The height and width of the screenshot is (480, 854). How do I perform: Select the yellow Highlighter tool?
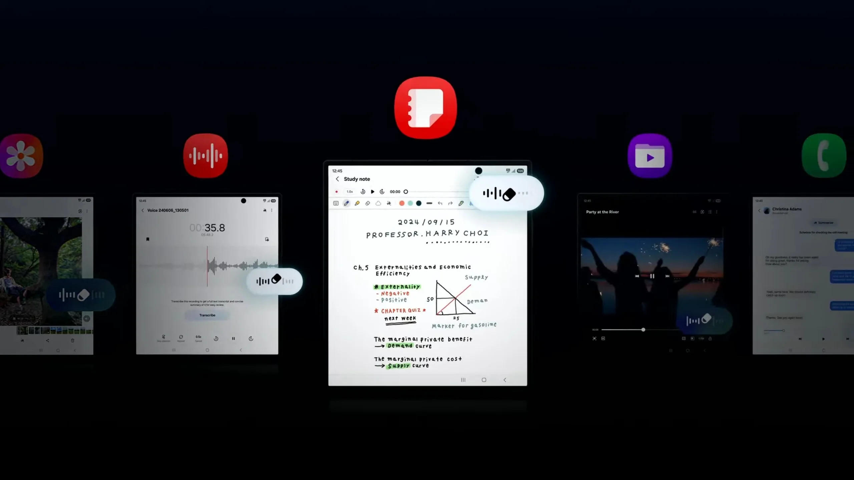[357, 203]
